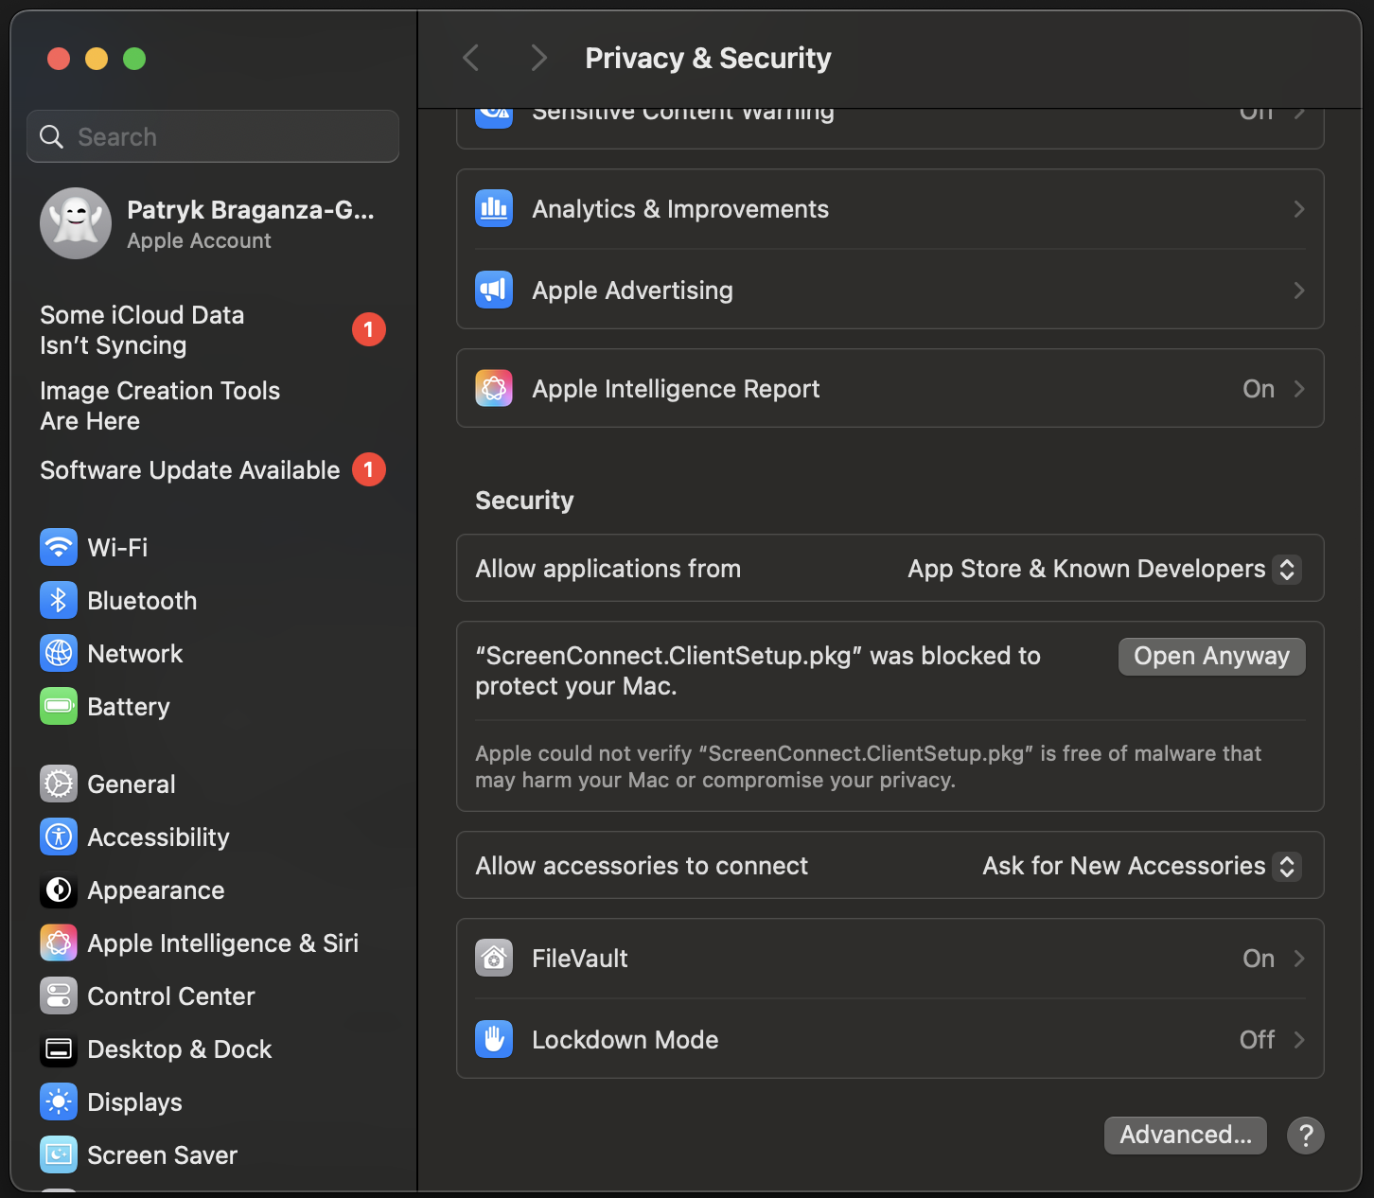Expand Apple Advertising chevron
1374x1198 pixels.
[1299, 291]
